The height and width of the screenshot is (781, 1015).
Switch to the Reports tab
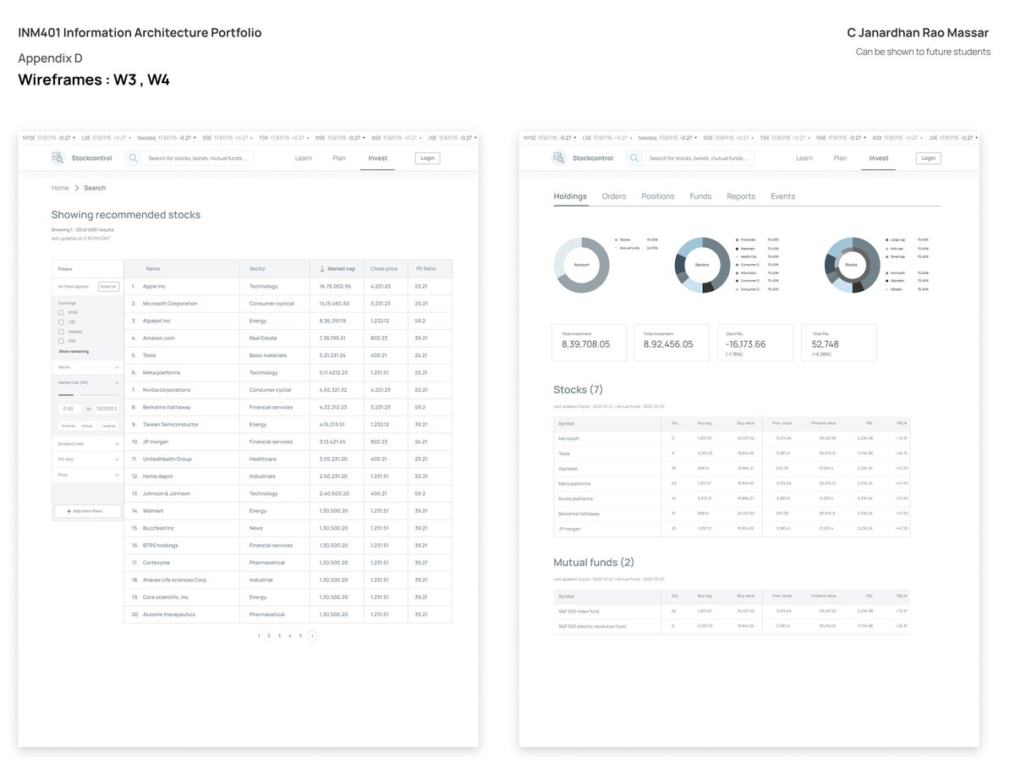click(741, 196)
